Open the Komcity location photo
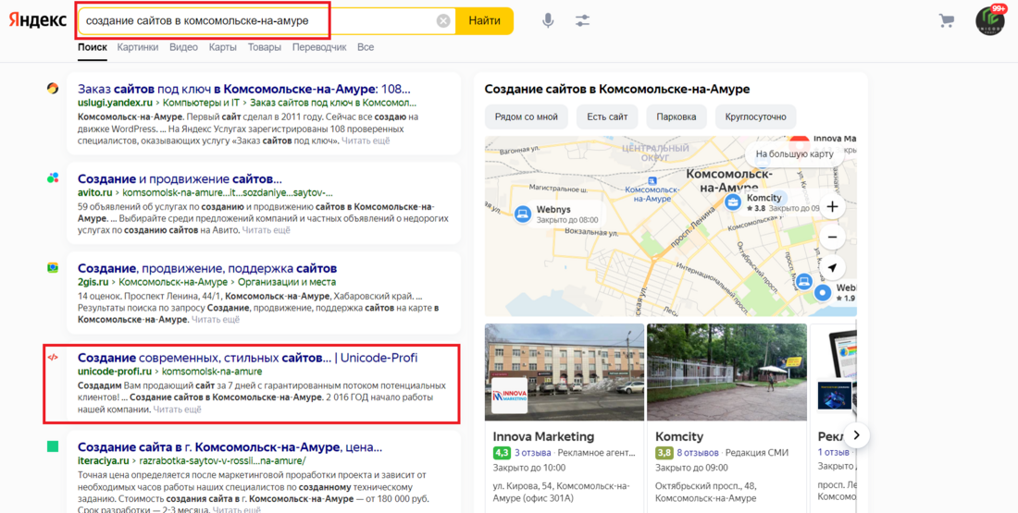Image resolution: width=1018 pixels, height=513 pixels. click(726, 373)
